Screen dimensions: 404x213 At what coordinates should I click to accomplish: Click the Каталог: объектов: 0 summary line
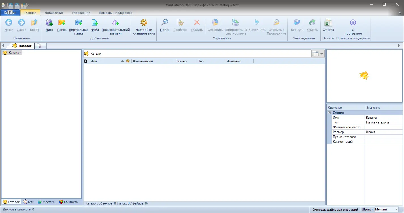[116, 203]
